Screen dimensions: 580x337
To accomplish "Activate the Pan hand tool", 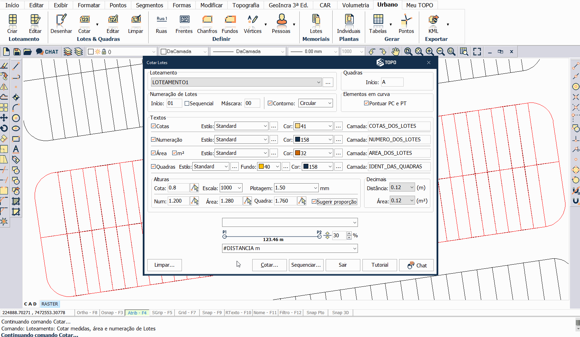I will (395, 52).
